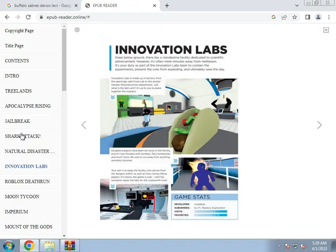Open the IMPERIUM chapter
The height and width of the screenshot is (252, 336).
[16, 212]
